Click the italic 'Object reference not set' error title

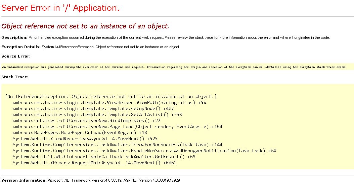pos(85,26)
